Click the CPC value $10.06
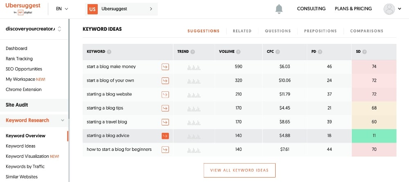409x182 pixels. [x=284, y=80]
